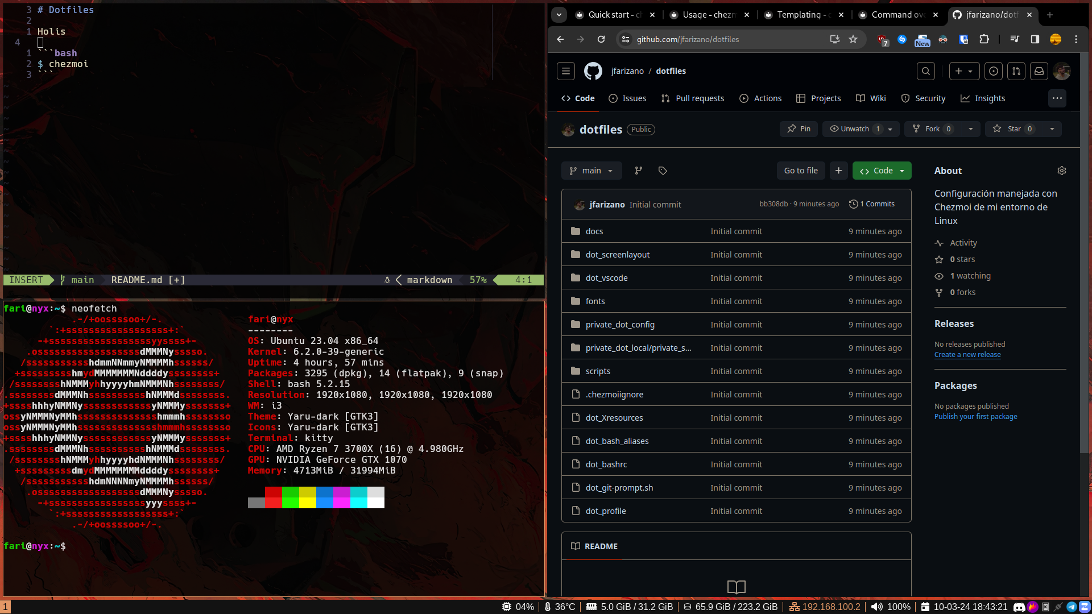Open the Go to file button
This screenshot has height=614, width=1092.
click(x=801, y=171)
